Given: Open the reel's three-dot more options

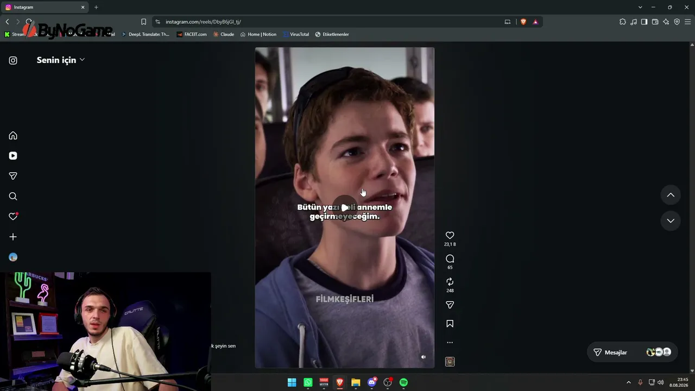Looking at the screenshot, I should 450,343.
